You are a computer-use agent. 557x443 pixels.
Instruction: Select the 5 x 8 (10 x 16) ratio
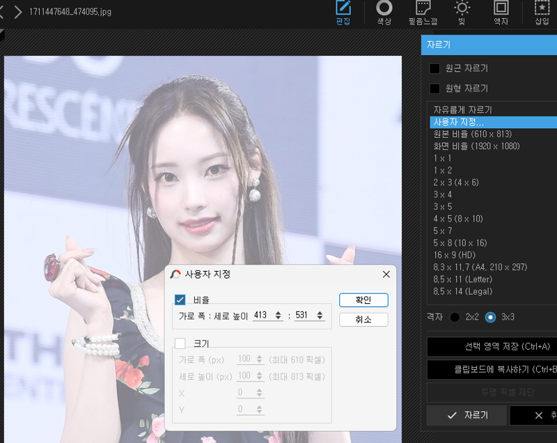[x=494, y=242]
